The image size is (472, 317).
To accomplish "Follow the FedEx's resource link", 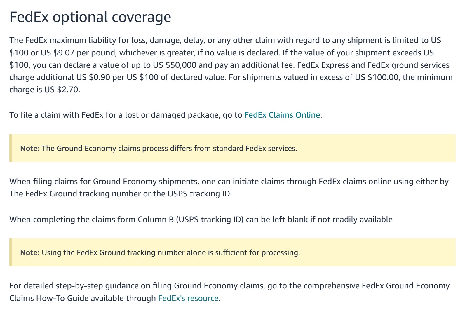I will [x=188, y=298].
